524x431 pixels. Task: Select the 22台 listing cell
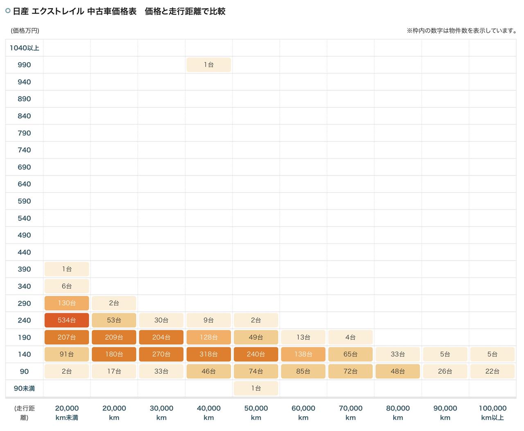pyautogui.click(x=492, y=371)
